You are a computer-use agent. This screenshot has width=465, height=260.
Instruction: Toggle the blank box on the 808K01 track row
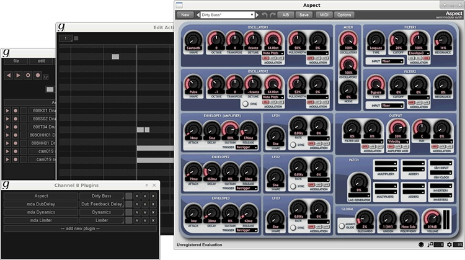pyautogui.click(x=24, y=110)
